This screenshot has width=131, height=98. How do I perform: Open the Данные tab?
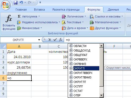coord(113,10)
